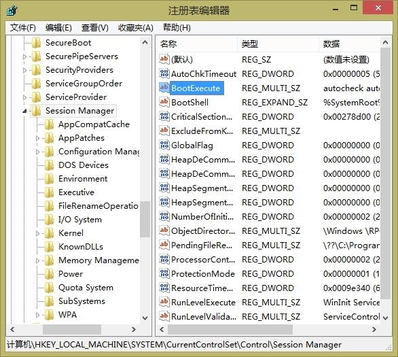Image resolution: width=398 pixels, height=357 pixels.
Task: Select the RunLevelValida... value row
Action: pos(270,316)
